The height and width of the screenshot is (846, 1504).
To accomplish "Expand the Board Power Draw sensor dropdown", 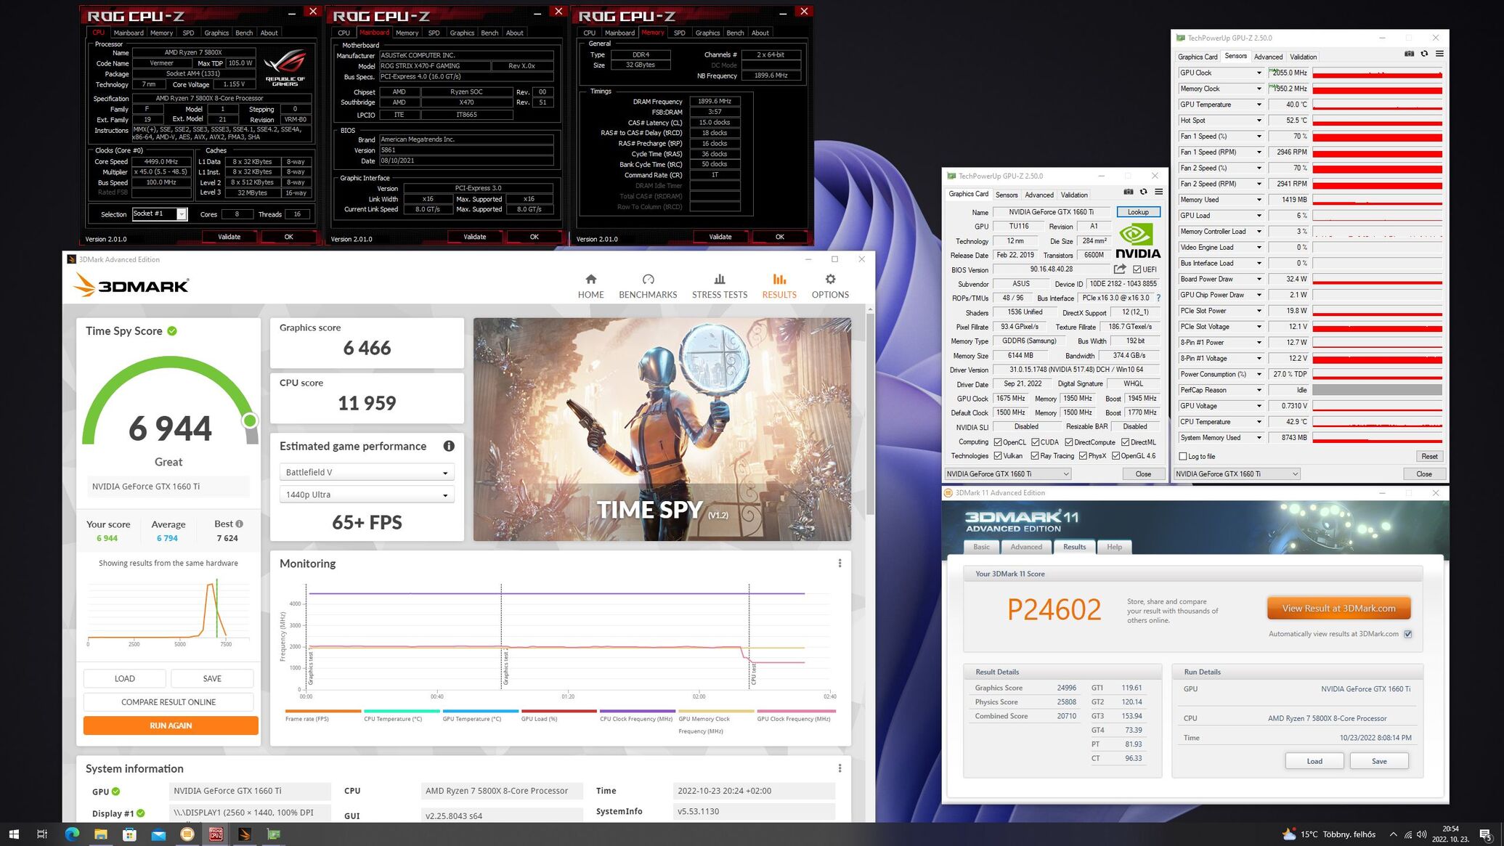I will (1259, 279).
